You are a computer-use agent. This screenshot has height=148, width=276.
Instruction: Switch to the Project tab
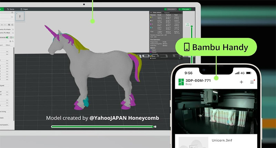point(24,9)
